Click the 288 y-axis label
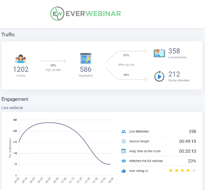Screen dimensions: 205x190 15,131
